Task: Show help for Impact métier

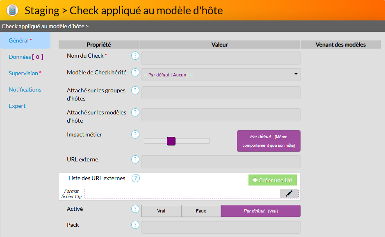Action: [x=135, y=134]
